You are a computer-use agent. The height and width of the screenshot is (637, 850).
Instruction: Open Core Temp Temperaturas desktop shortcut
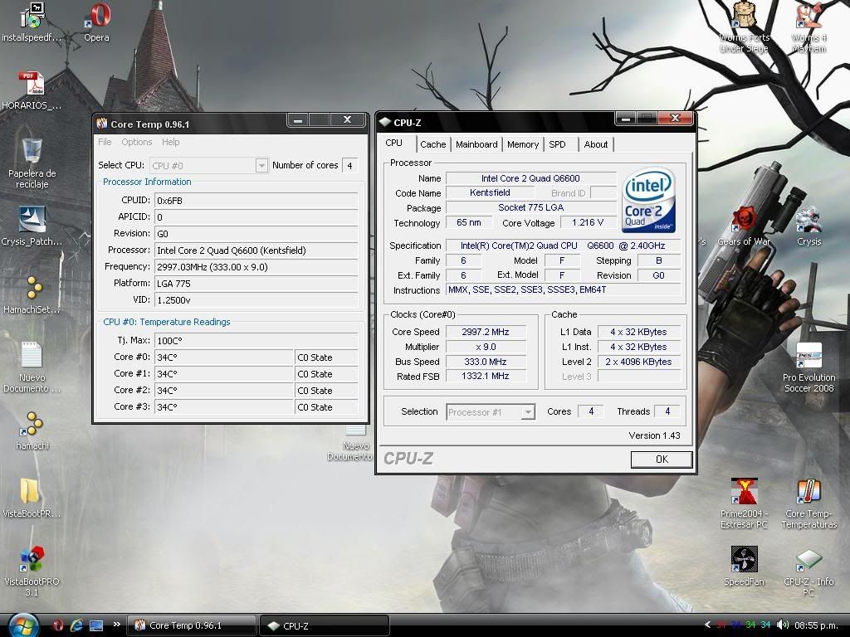coord(808,503)
